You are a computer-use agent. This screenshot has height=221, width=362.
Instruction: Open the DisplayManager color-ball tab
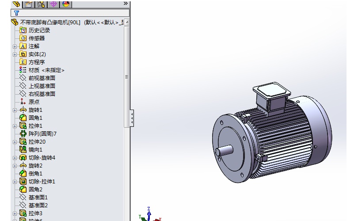click(65, 4)
